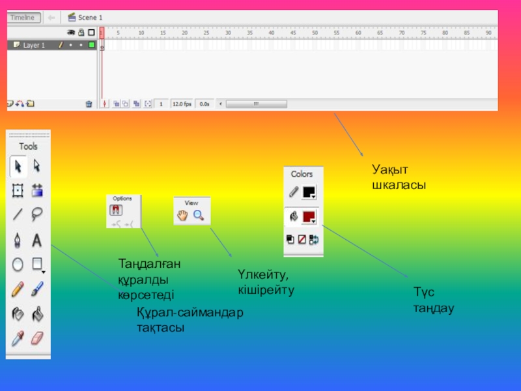
Task: Open the fill color dropdown swatch
Action: (x=309, y=217)
